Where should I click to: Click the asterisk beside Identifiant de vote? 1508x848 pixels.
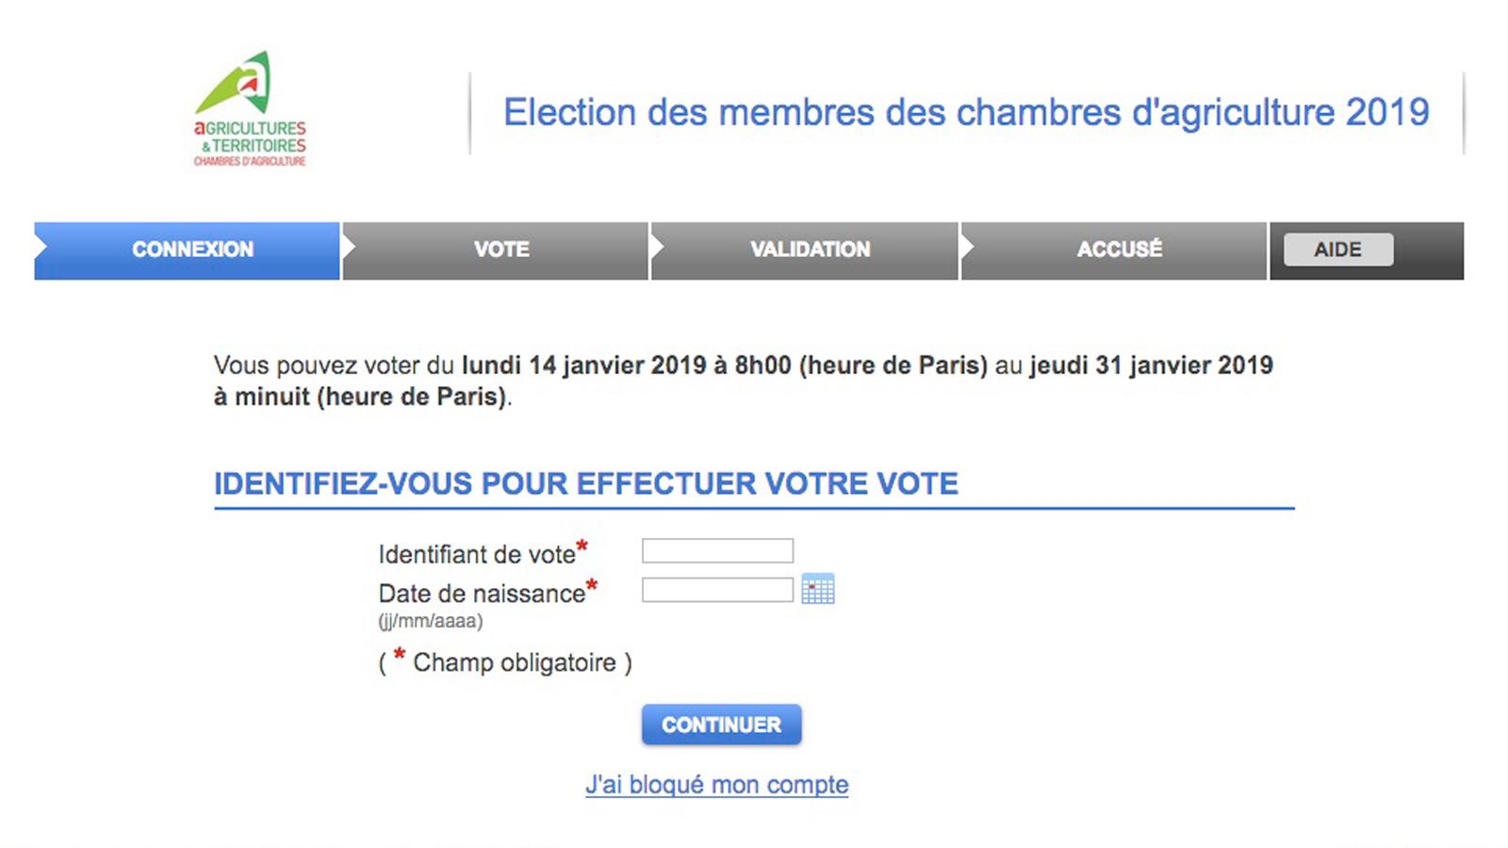(582, 546)
